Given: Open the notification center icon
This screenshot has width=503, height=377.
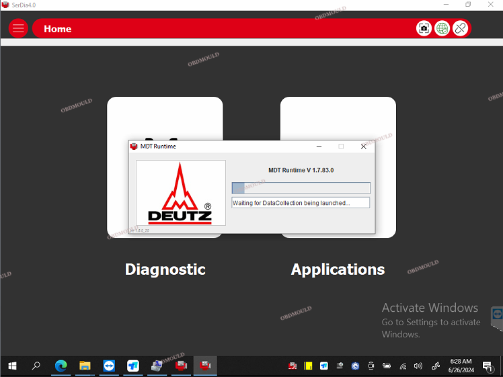Looking at the screenshot, I should coord(488,366).
